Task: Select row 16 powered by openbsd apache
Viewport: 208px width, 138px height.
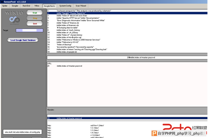Action: [127, 47]
